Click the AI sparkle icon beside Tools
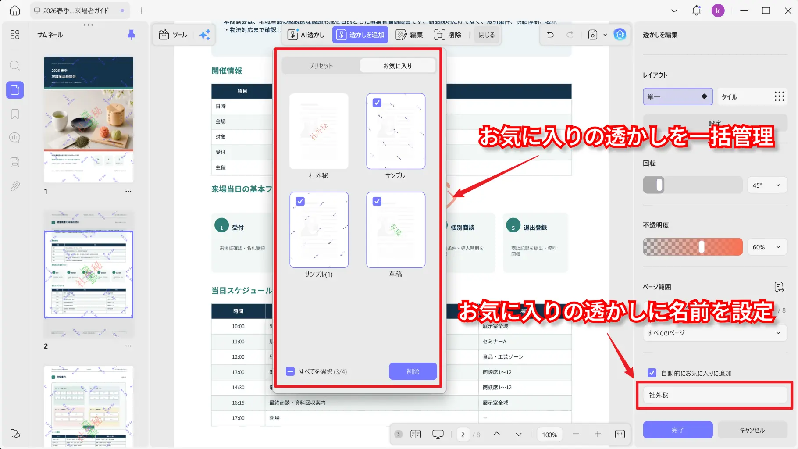The image size is (798, 449). click(x=204, y=35)
